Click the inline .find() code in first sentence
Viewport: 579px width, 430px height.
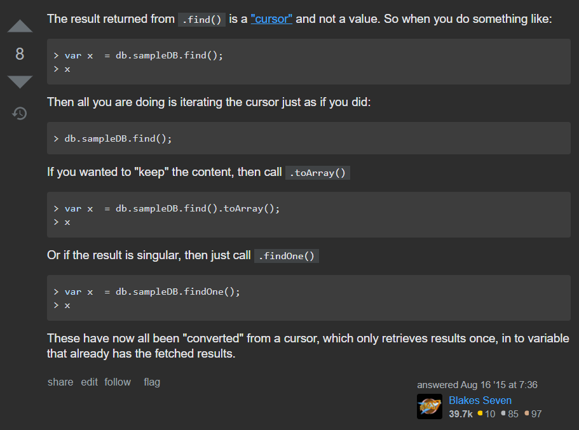(201, 19)
